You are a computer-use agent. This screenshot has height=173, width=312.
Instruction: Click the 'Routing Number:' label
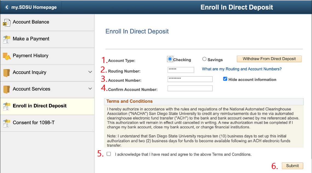[124, 71]
